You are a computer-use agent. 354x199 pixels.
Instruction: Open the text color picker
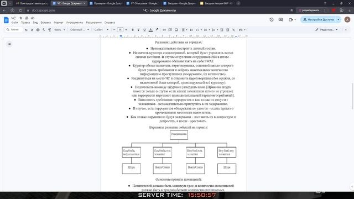pos(150,30)
